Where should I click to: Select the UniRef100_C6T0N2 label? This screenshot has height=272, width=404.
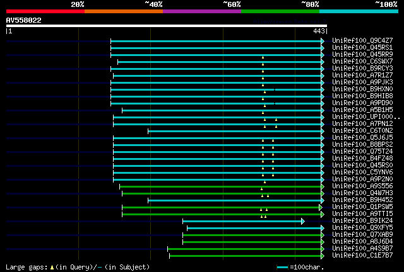(x=362, y=131)
